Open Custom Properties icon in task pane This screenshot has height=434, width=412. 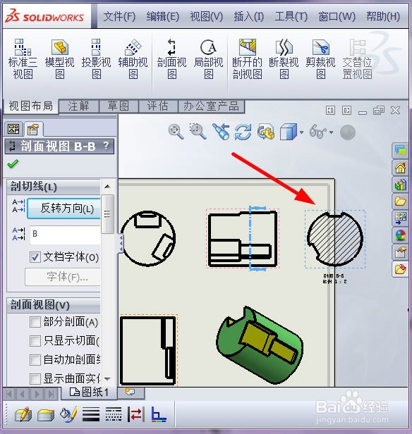coord(400,252)
